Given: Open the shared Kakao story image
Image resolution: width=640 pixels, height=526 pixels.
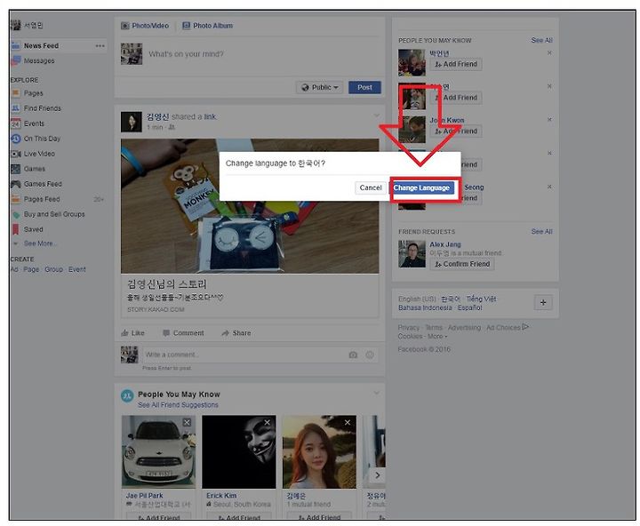Looking at the screenshot, I should [x=250, y=206].
